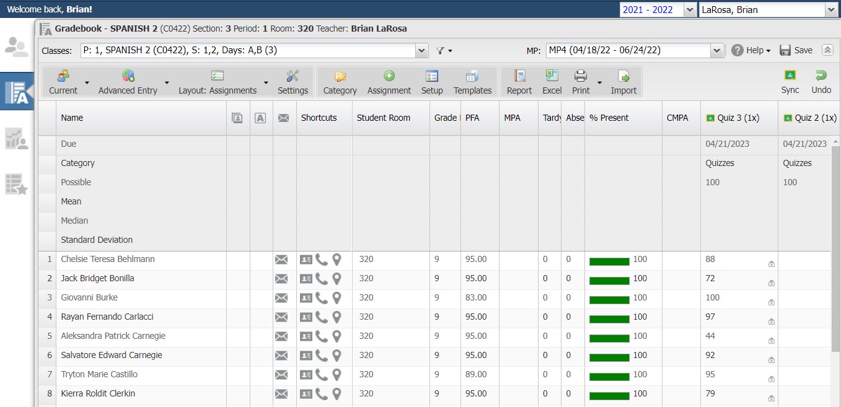Select Rayan Carlacci's Quiz 3 score 97
841x407 pixels.
(x=710, y=317)
